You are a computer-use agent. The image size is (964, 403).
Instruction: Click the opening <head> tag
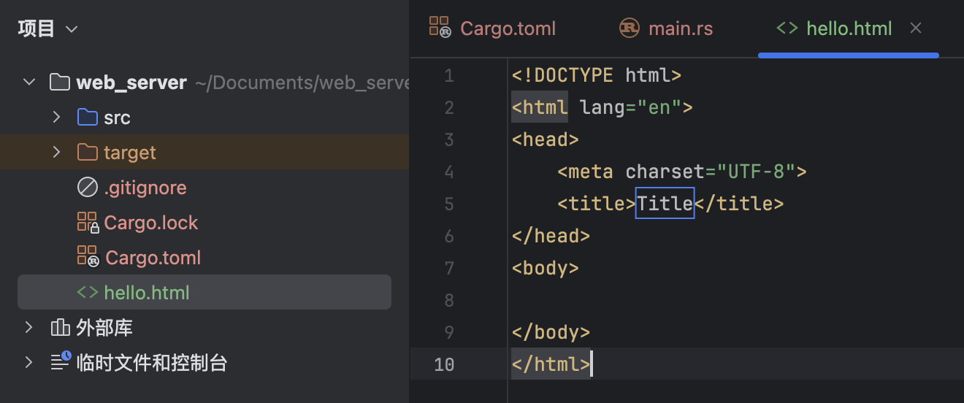click(546, 139)
